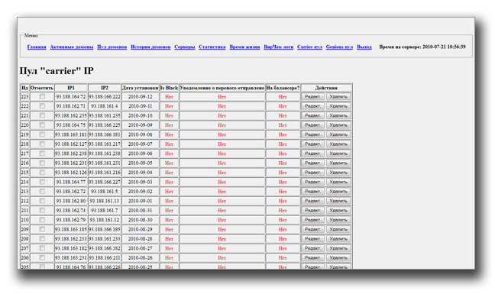Edit row 207 with Редакт.
The height and width of the screenshot is (294, 495).
312,248
